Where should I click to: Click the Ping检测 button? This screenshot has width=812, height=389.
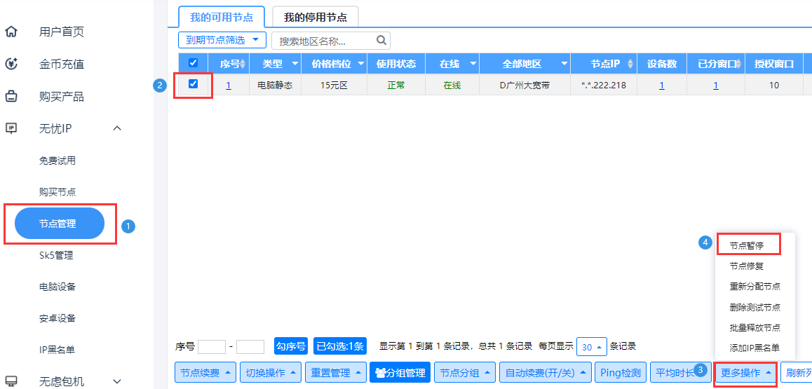click(x=621, y=373)
